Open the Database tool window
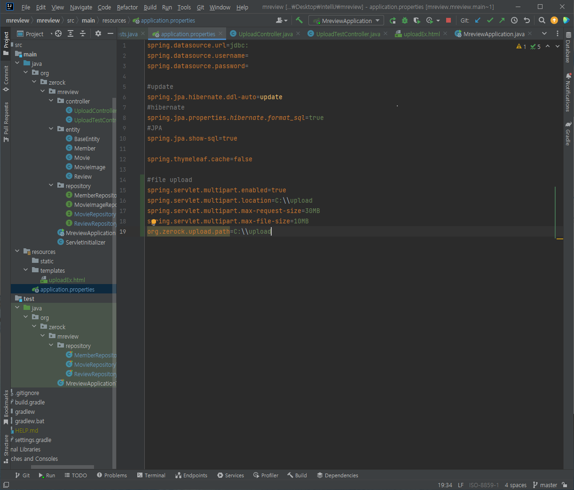 click(568, 47)
